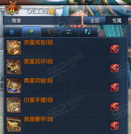
Task: Open the green exchange arrows tab
Action: [69, 32]
